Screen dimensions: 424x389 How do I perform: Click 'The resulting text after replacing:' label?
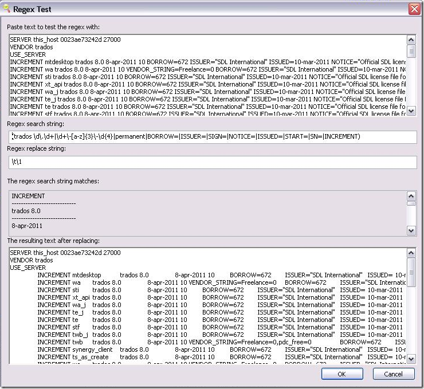(x=53, y=241)
